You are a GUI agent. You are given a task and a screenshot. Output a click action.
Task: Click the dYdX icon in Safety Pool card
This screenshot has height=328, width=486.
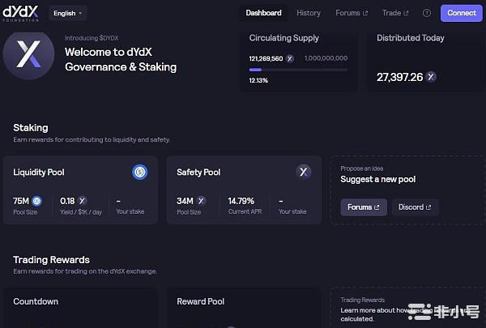tap(303, 172)
